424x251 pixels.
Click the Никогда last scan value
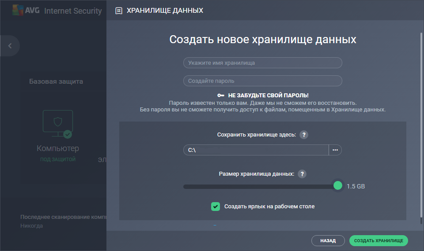(31, 226)
